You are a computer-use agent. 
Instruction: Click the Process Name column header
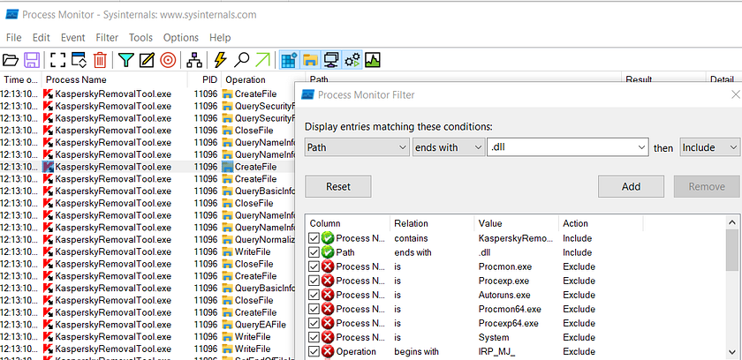click(x=115, y=79)
